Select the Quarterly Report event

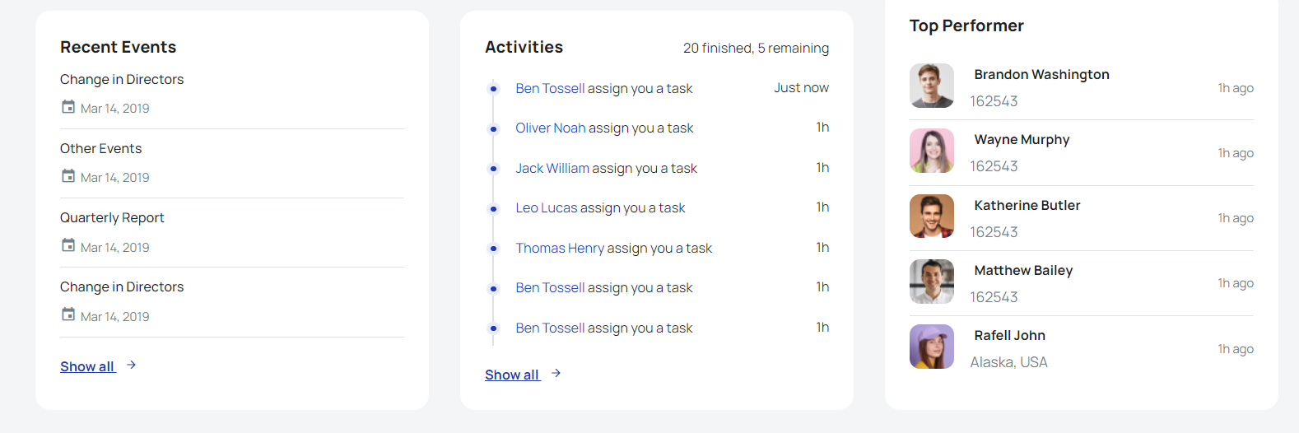pyautogui.click(x=112, y=217)
